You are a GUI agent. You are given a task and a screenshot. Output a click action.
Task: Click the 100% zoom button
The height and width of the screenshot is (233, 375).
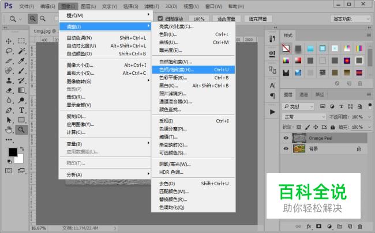[198, 19]
